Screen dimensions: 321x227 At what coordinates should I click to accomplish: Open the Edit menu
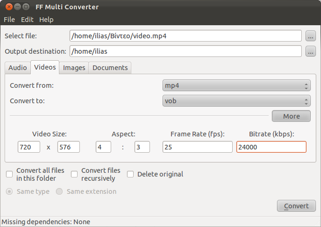pos(27,20)
